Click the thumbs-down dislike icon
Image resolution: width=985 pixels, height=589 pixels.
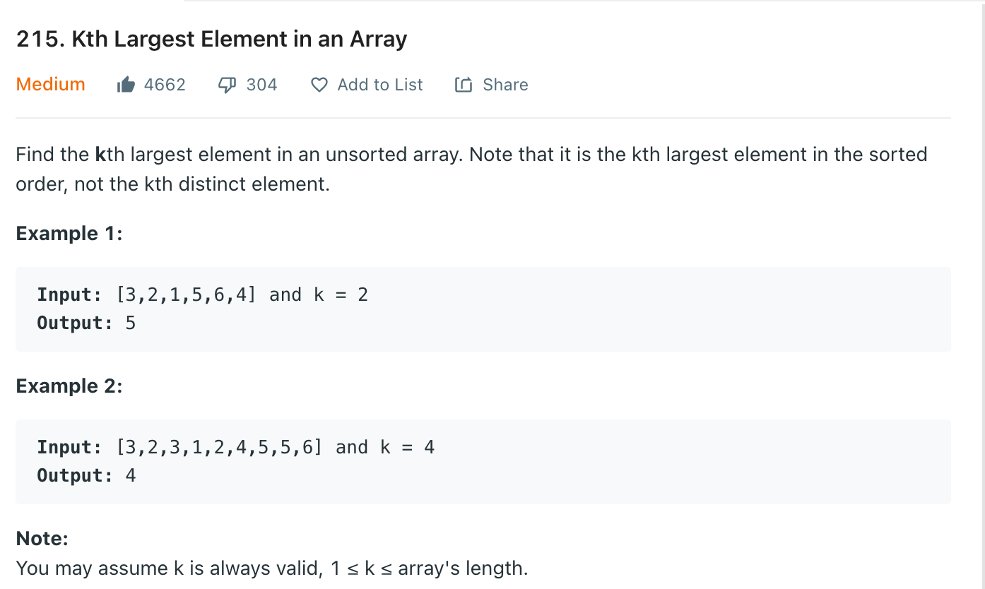click(x=227, y=85)
